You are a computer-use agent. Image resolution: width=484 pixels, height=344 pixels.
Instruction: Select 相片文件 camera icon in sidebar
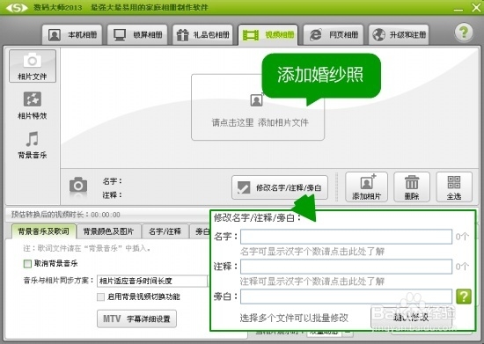pyautogui.click(x=33, y=66)
